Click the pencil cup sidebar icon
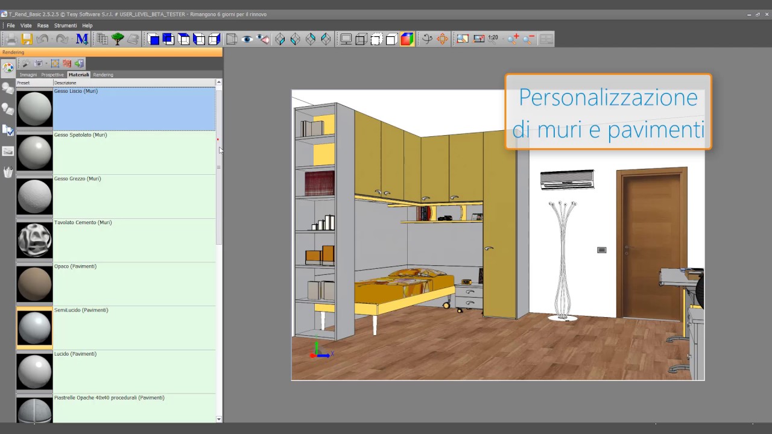This screenshot has height=434, width=772. click(8, 172)
